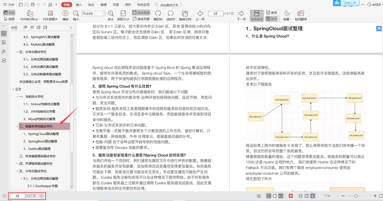Collapse all bookmarks icon in 书签 header
Image resolution: width=383 pixels, height=201 pixels.
32,27
